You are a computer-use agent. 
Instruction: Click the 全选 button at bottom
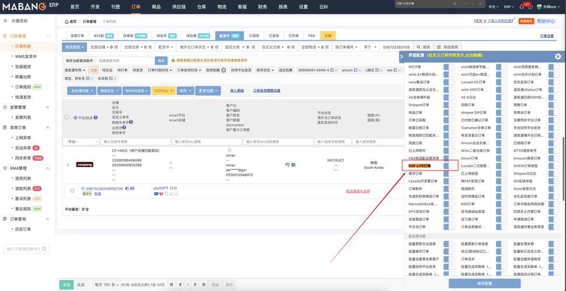pyautogui.click(x=67, y=285)
